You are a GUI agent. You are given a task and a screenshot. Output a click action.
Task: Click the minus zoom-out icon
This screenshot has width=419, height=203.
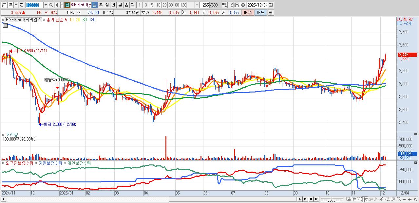point(404,199)
